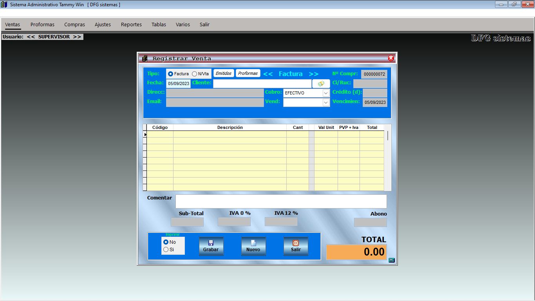Screen dimensions: 535x301
Task: Open the Proformas menu
Action: pos(42,24)
